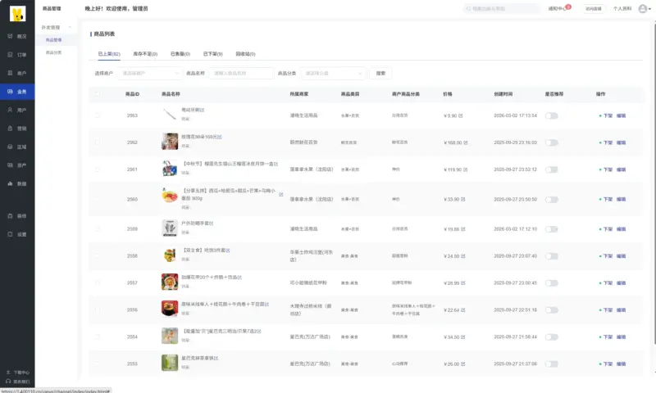Click the 下载中心 download icon in the sidebar
Image resolution: width=656 pixels, height=393 pixels.
pyautogui.click(x=8, y=373)
